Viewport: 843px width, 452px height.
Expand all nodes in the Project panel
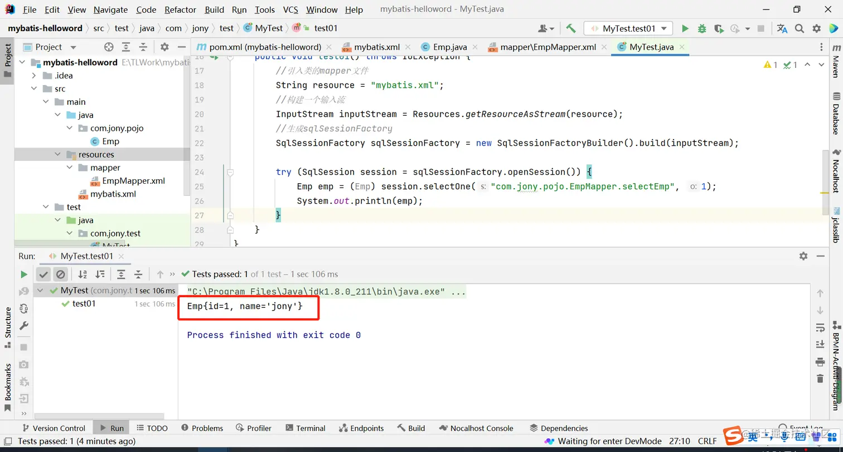126,47
